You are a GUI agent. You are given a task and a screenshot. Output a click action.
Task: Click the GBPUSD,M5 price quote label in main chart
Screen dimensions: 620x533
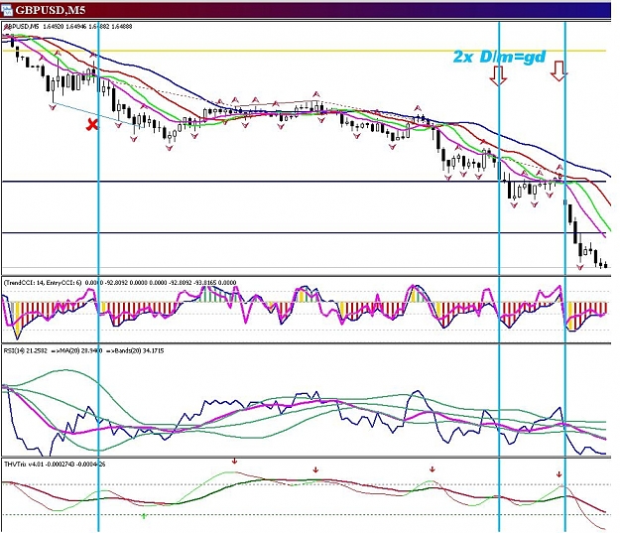tap(67, 27)
